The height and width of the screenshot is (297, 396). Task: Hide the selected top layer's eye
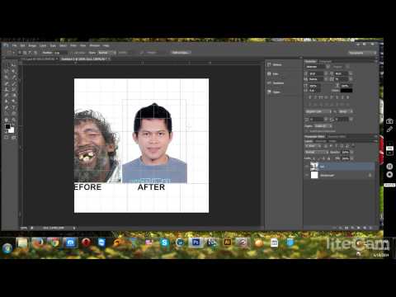click(307, 167)
